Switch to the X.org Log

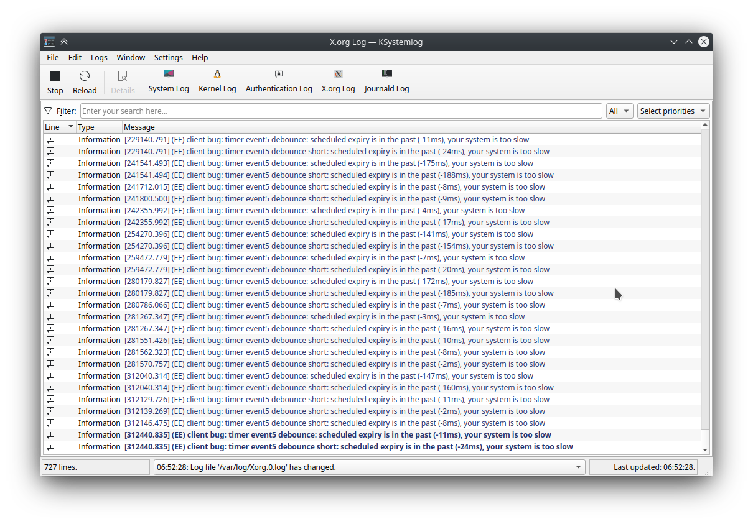[338, 81]
